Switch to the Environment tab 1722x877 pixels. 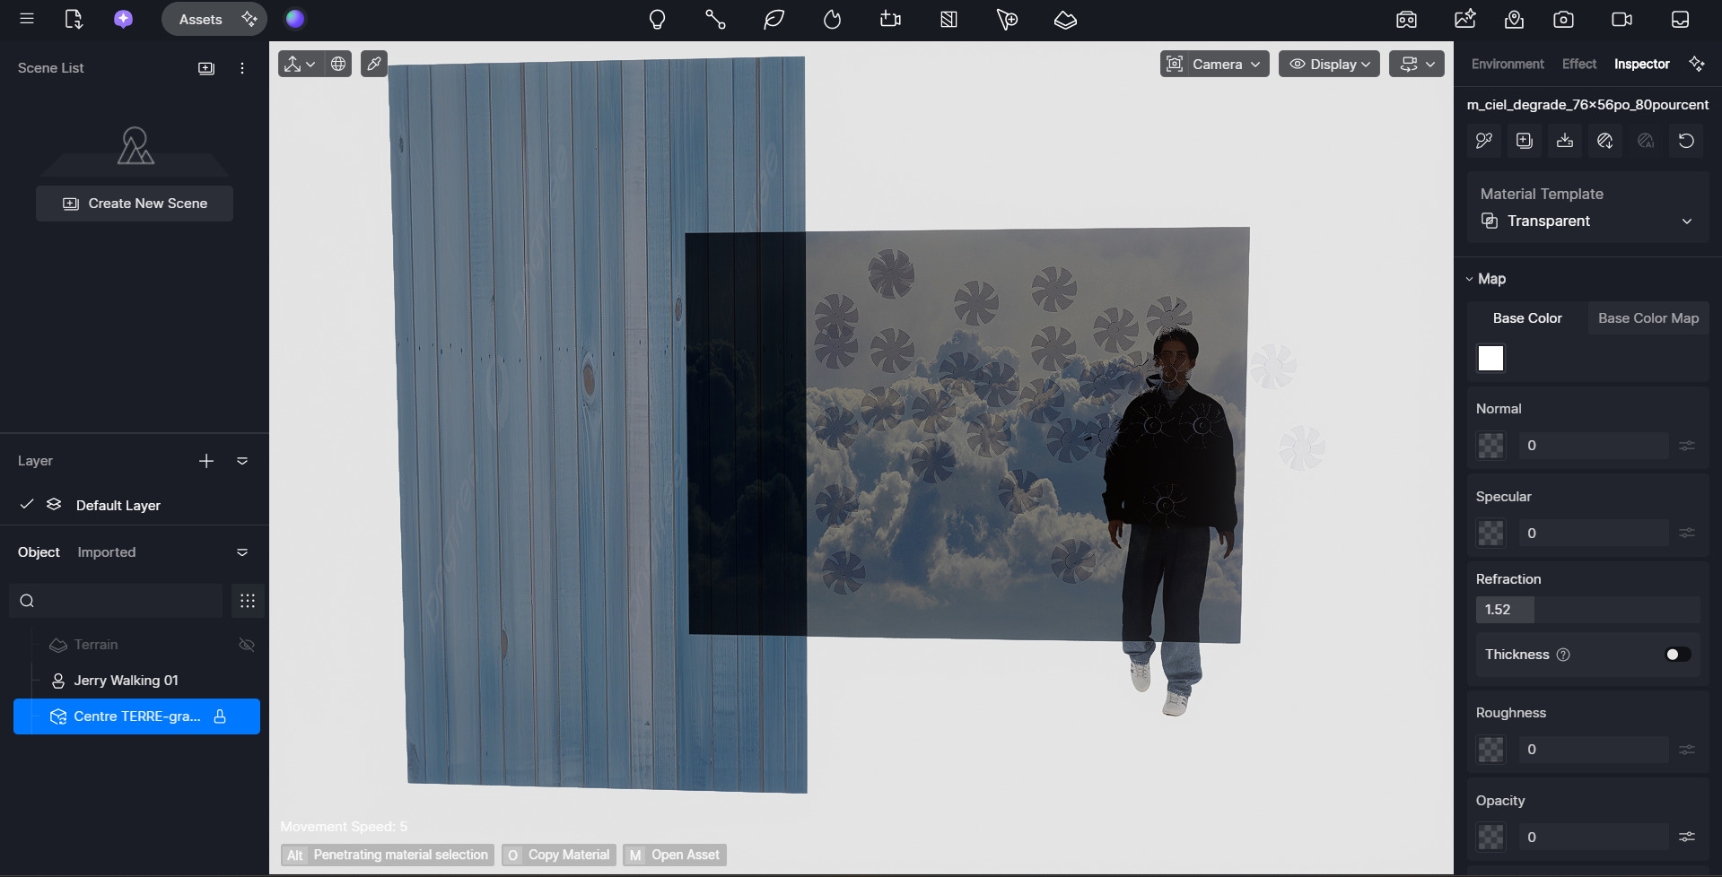[1508, 64]
